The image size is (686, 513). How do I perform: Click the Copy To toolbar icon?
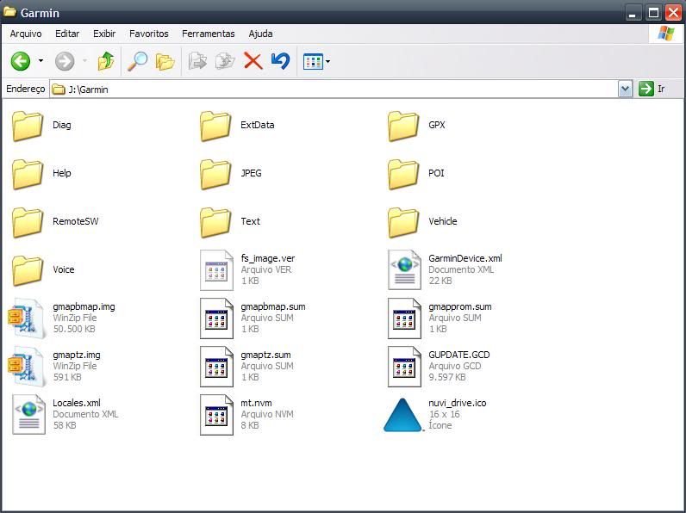(x=225, y=61)
